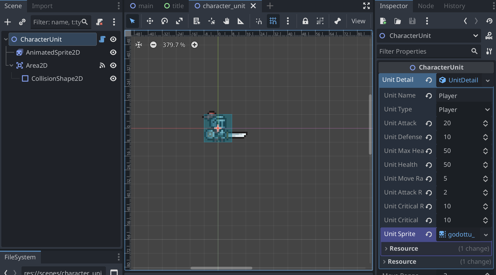Select the Ruler Mode tool
The height and width of the screenshot is (275, 496).
pos(240,21)
